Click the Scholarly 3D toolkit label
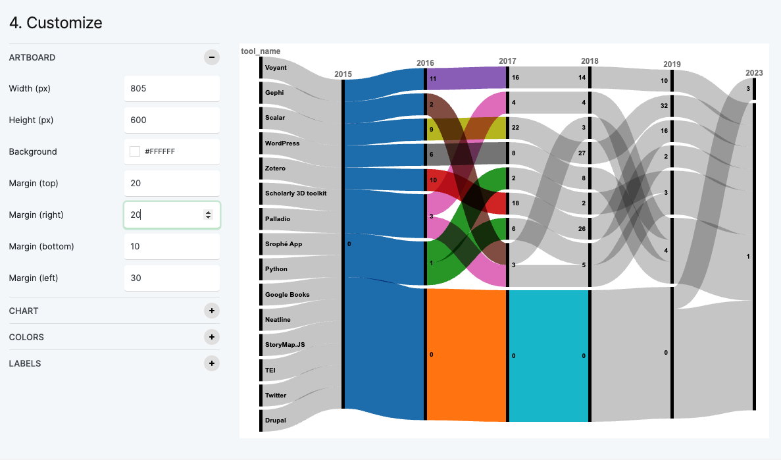The width and height of the screenshot is (781, 460). click(296, 193)
